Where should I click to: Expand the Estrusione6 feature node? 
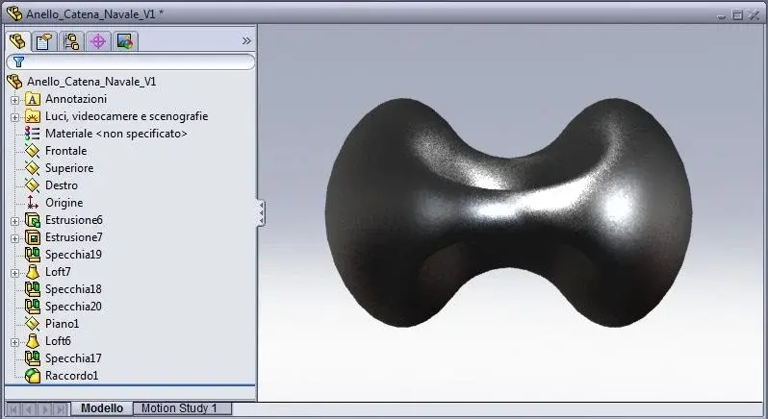pos(14,221)
